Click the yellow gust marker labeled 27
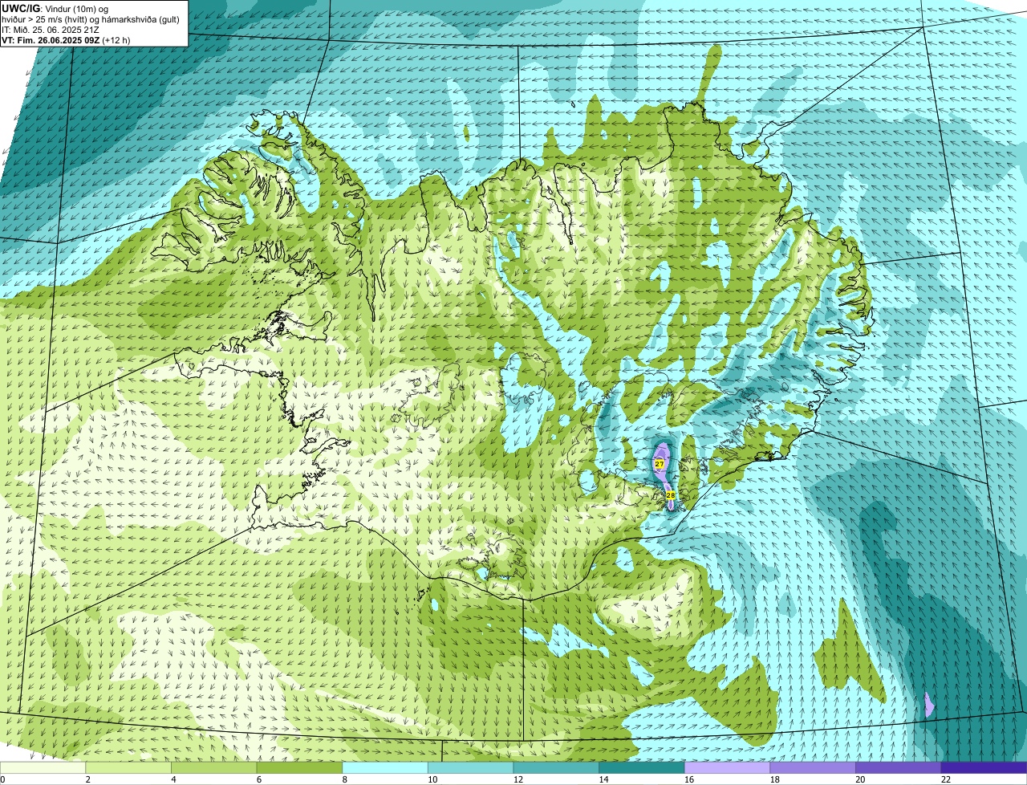This screenshot has width=1027, height=785. click(660, 464)
